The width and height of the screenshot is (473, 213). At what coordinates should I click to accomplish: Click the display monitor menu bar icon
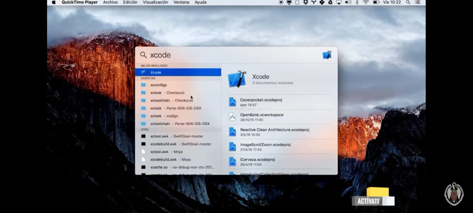click(289, 2)
